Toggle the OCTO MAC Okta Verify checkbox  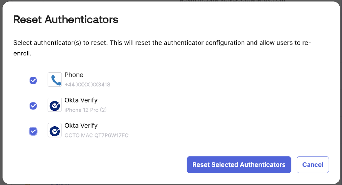coord(33,131)
